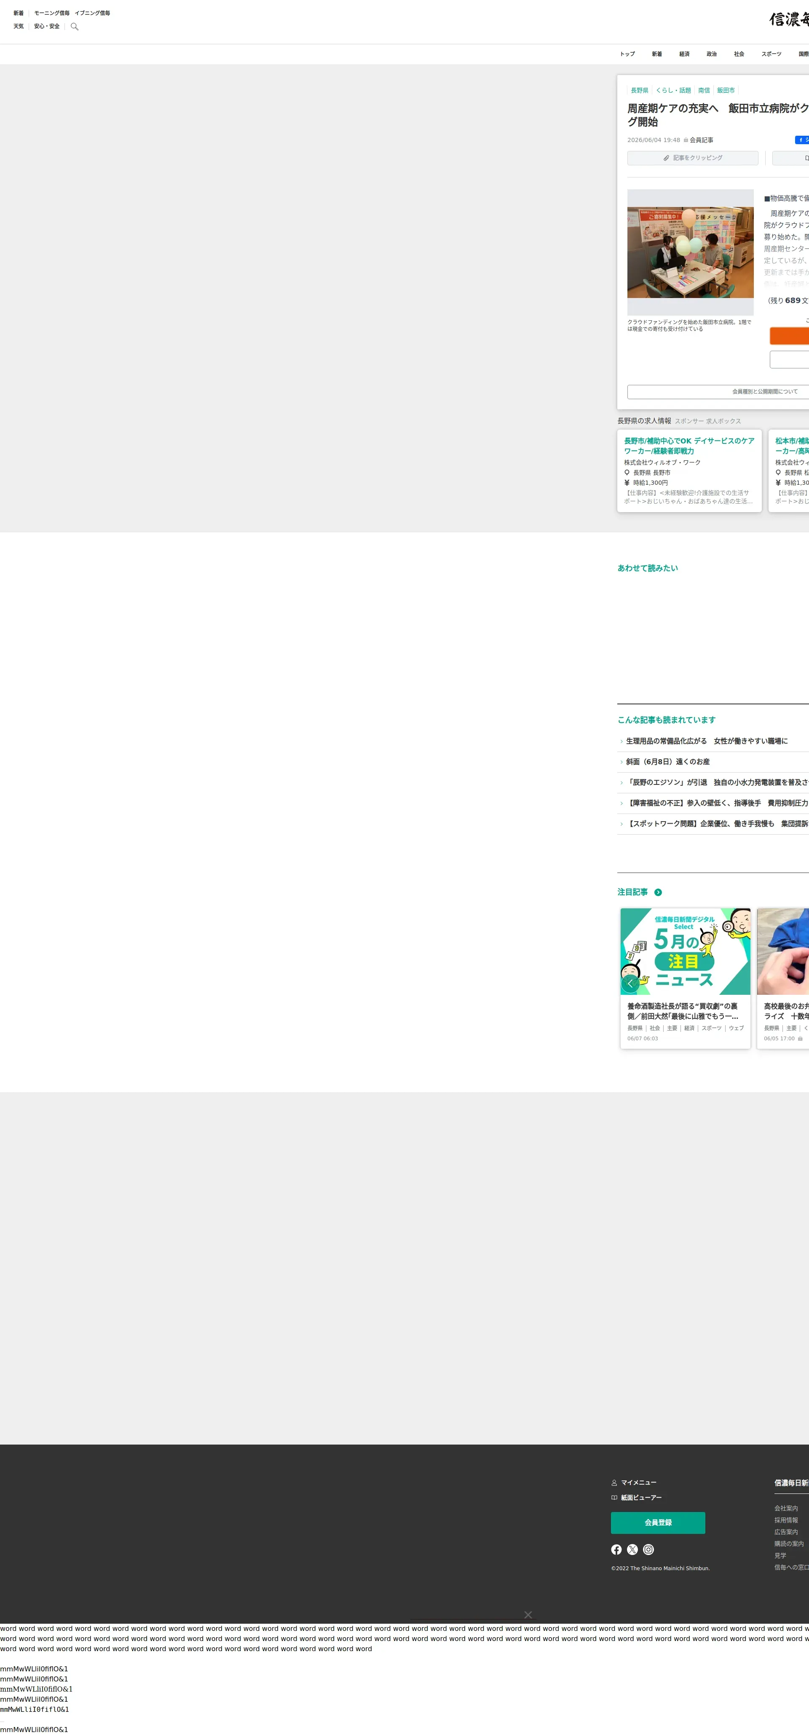Open article 生理用品の常備品化広がる
Image resolution: width=809 pixels, height=1735 pixels.
tap(707, 741)
